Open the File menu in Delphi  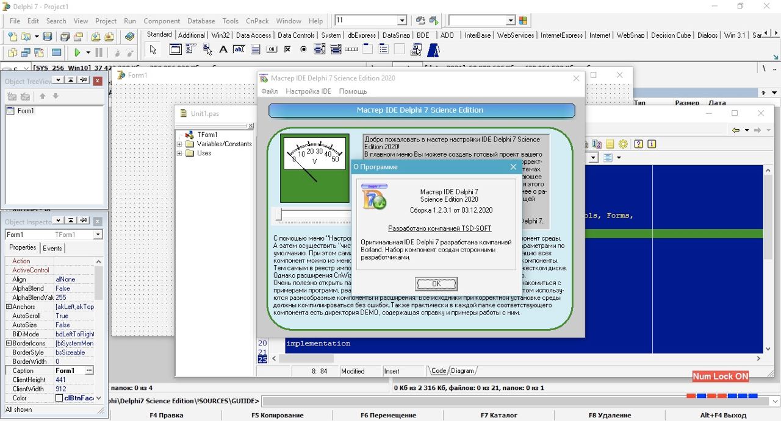pos(15,21)
